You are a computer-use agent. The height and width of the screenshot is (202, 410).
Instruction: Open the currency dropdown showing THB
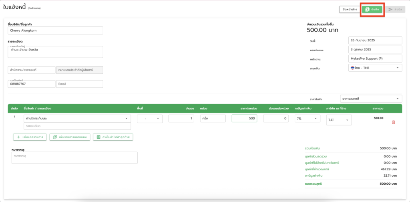tap(375, 68)
